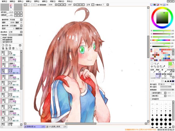Toggle the RGB sliders panel icon
Viewport: 175px width, 131px height.
(155, 5)
